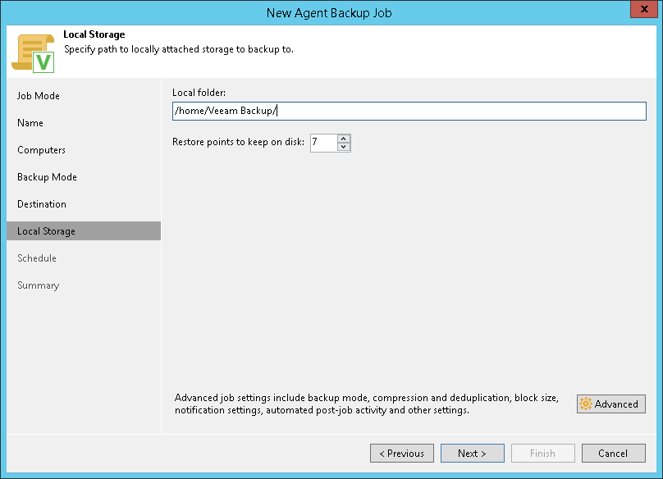Go to the Summary step

pos(38,285)
